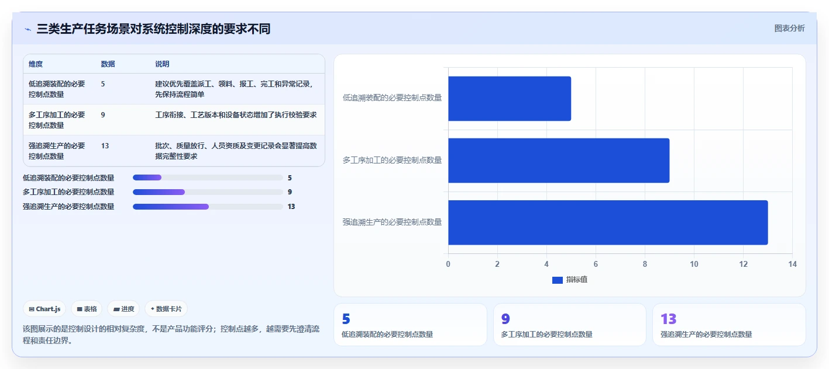Viewport: 829px width, 369px height.
Task: Click the table data value 9
Action: 103,114
